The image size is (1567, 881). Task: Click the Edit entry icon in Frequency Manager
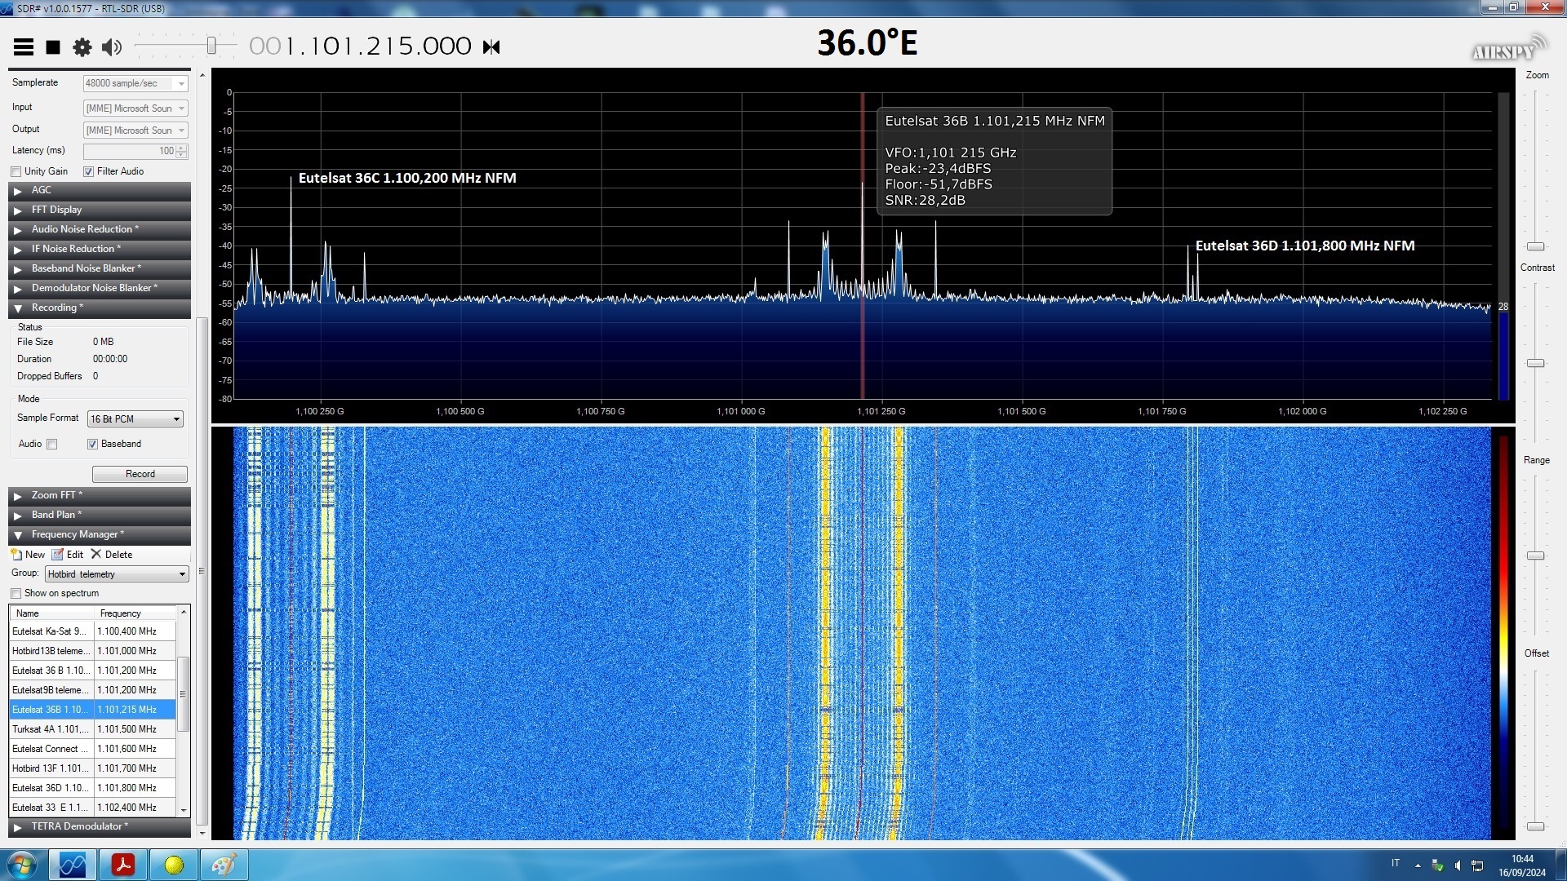pos(58,554)
